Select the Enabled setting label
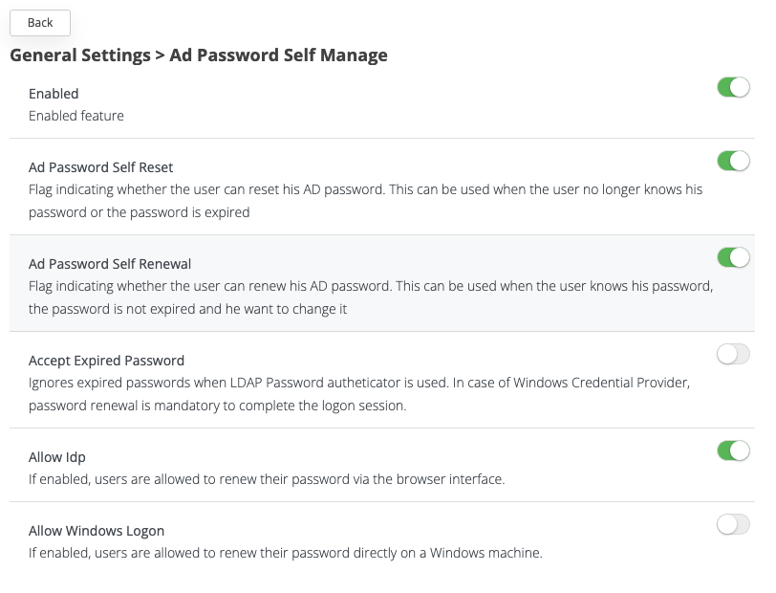776x593 pixels. pyautogui.click(x=54, y=94)
